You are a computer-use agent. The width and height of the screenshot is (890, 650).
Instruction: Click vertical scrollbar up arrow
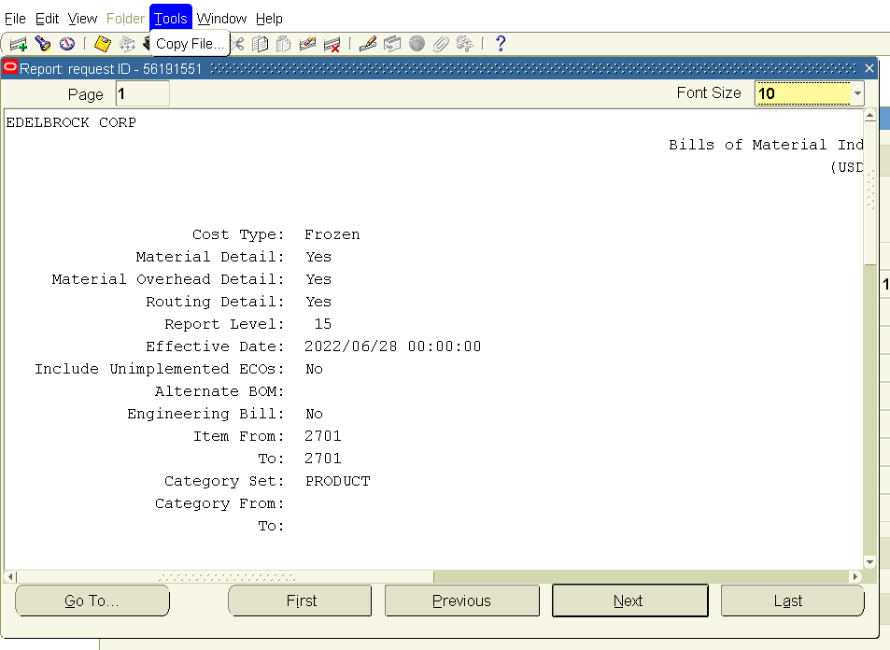(869, 116)
